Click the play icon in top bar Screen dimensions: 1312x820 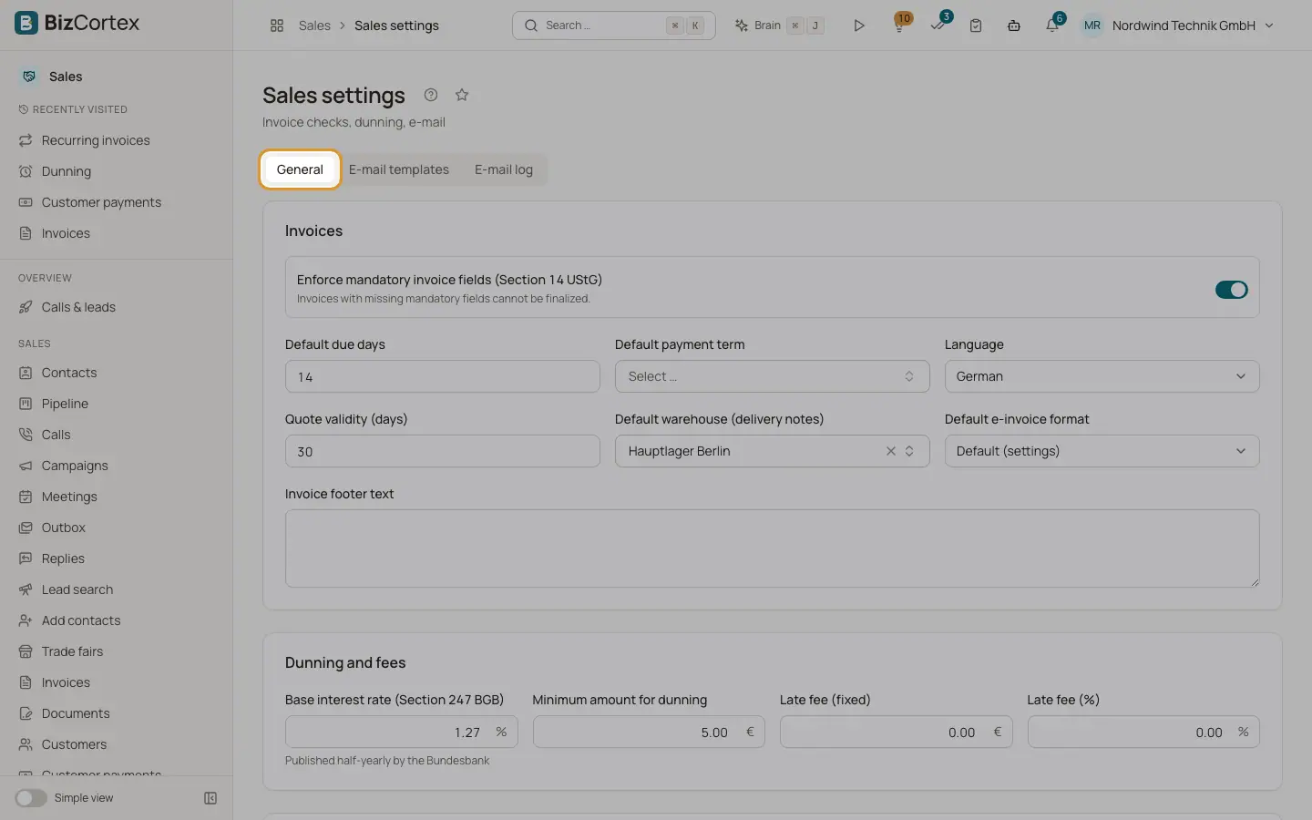click(858, 26)
